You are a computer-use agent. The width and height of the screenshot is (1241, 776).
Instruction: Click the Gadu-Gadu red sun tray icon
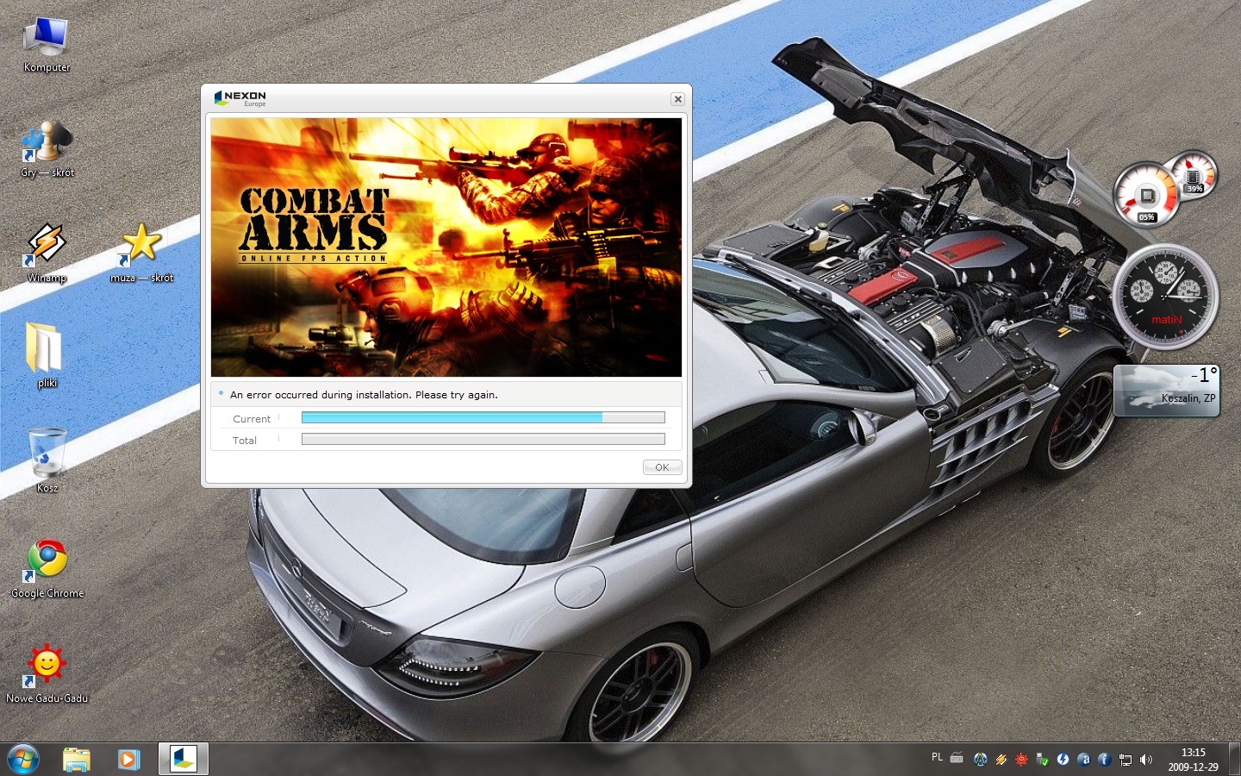tap(1021, 760)
